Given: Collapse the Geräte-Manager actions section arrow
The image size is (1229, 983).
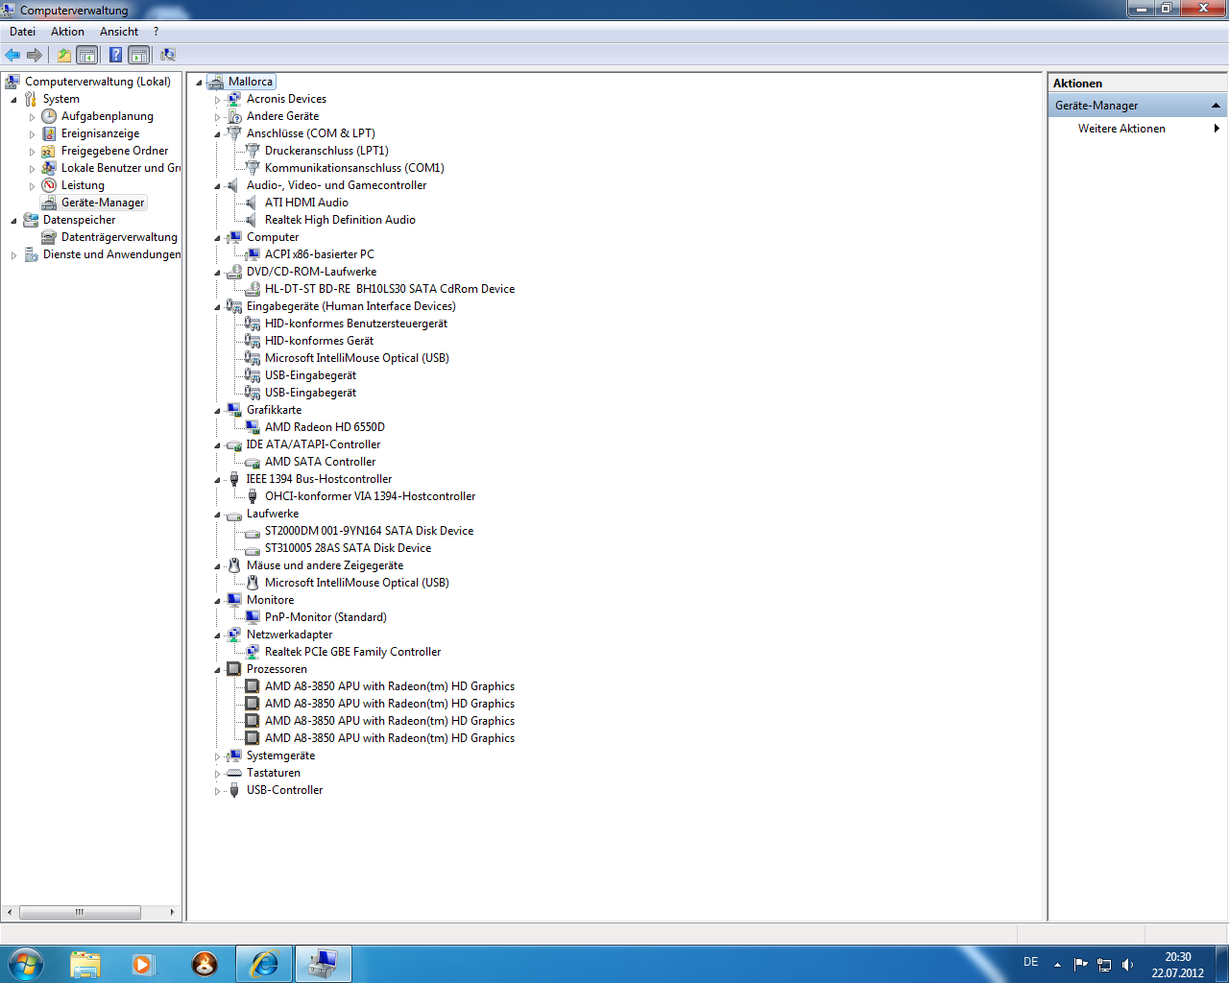Looking at the screenshot, I should [x=1216, y=106].
